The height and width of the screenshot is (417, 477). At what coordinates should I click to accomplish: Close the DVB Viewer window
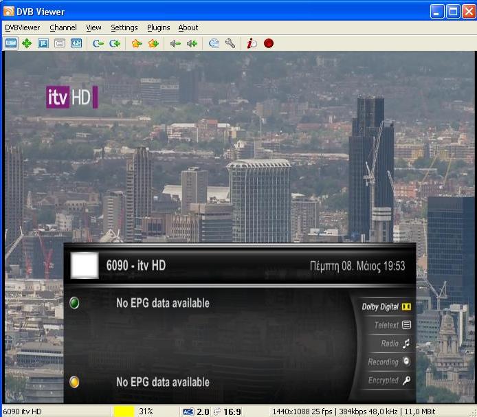469,12
